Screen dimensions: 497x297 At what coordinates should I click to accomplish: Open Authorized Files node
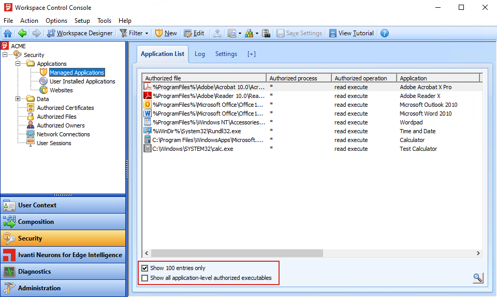click(56, 117)
